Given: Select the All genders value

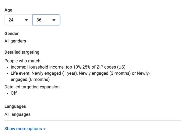Looking at the screenshot, I should click(15, 41).
